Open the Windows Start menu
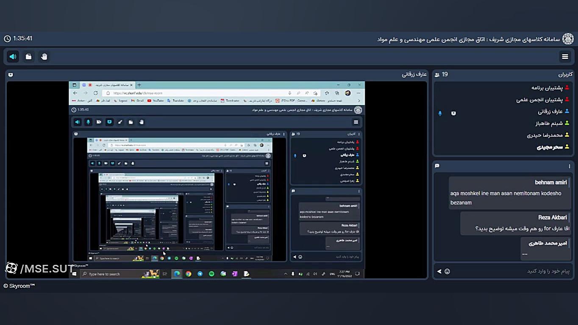This screenshot has width=578, height=325. 74,274
